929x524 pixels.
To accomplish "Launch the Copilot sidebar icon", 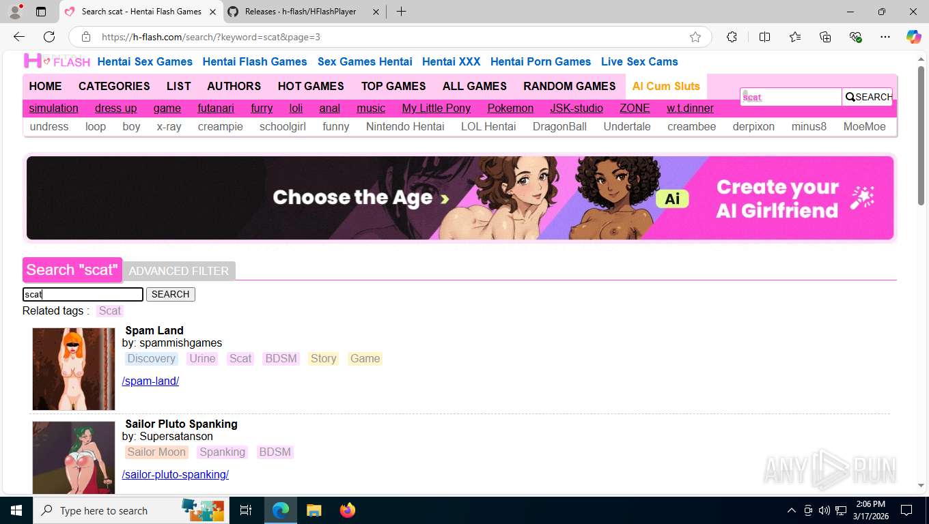I will [913, 37].
